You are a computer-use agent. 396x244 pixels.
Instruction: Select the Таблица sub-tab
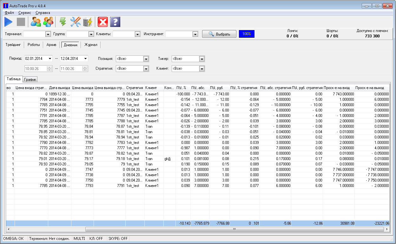pos(14,79)
